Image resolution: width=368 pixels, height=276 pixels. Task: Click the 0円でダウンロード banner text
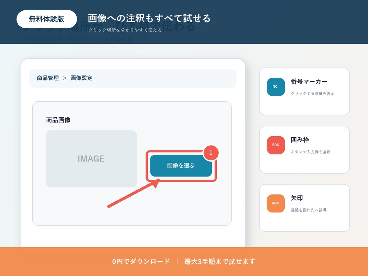[x=141, y=262]
